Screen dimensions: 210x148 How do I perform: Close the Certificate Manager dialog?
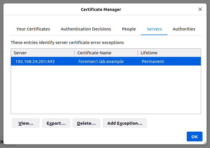point(200,9)
